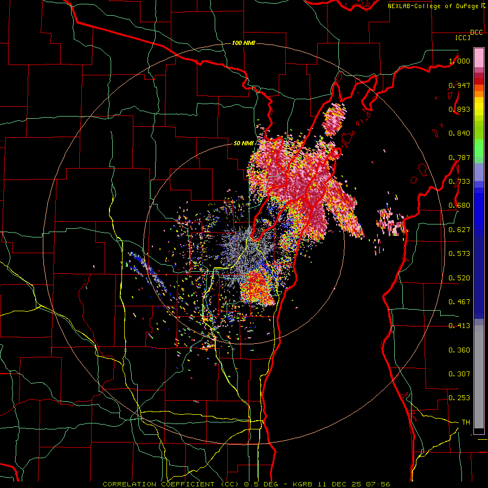Click the 0.360 value on the color scale
488x488 pixels.
coord(459,350)
